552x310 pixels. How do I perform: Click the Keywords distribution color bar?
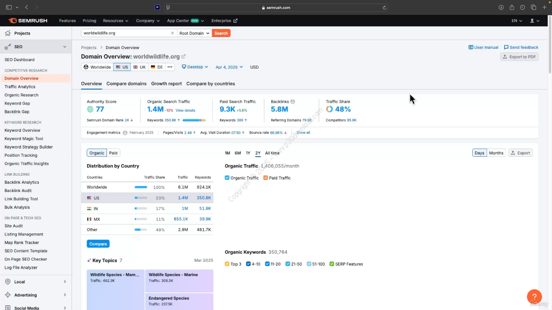click(194, 120)
